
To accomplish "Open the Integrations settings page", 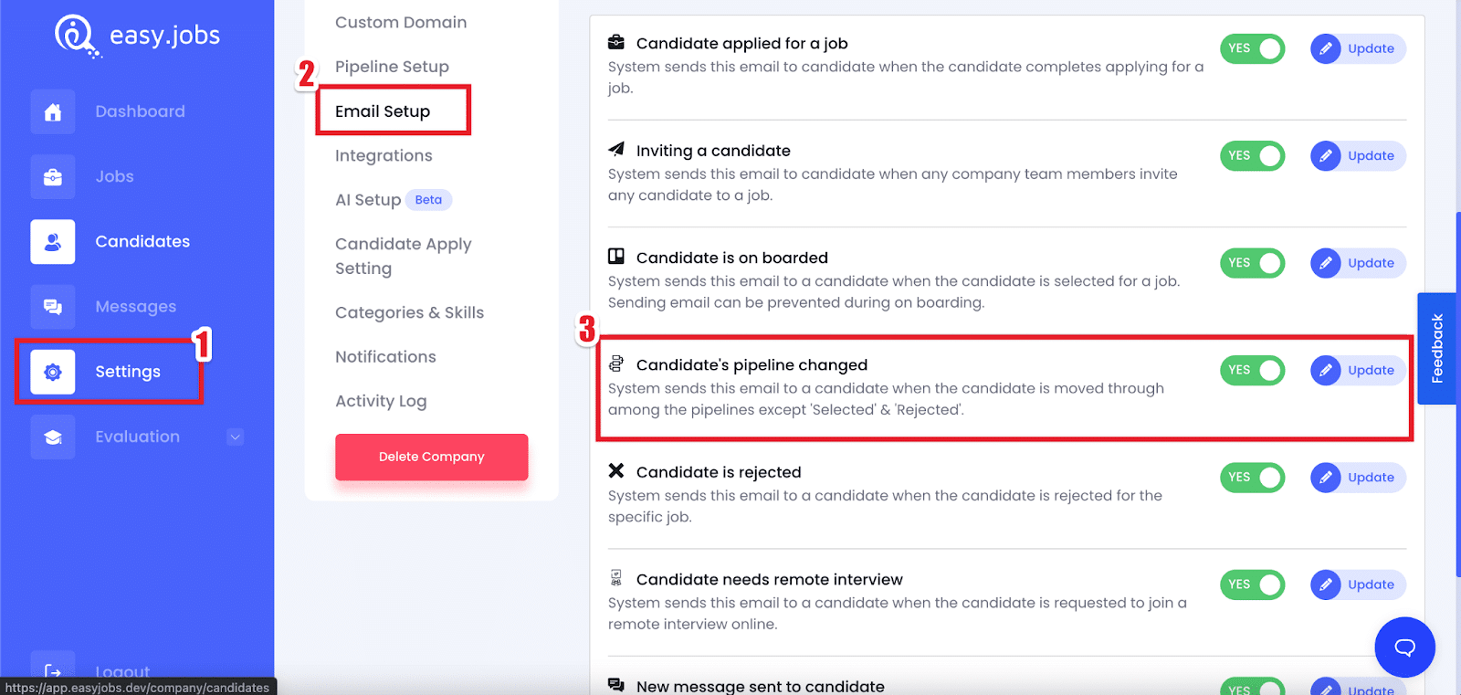I will tap(384, 156).
